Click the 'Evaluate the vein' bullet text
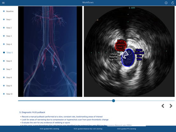The width and height of the screenshot is (176, 132). pos(46,122)
